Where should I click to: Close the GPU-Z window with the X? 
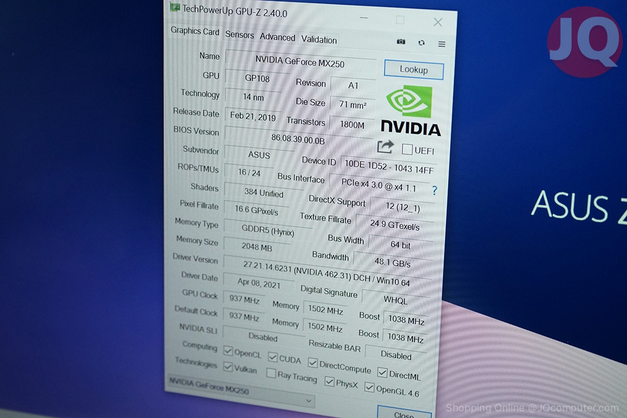tap(438, 22)
